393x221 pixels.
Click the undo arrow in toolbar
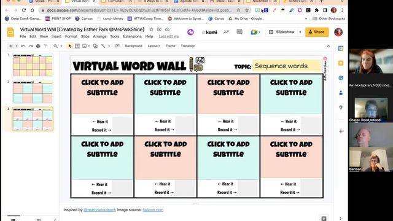(23, 46)
